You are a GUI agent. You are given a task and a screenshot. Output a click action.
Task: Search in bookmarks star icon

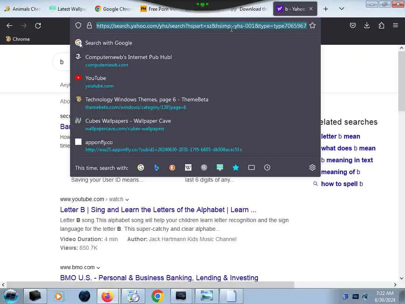tap(236, 168)
